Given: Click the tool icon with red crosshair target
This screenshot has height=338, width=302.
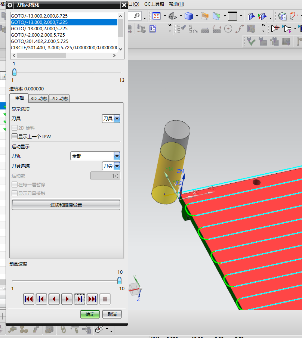Looking at the screenshot, I should click(275, 28).
